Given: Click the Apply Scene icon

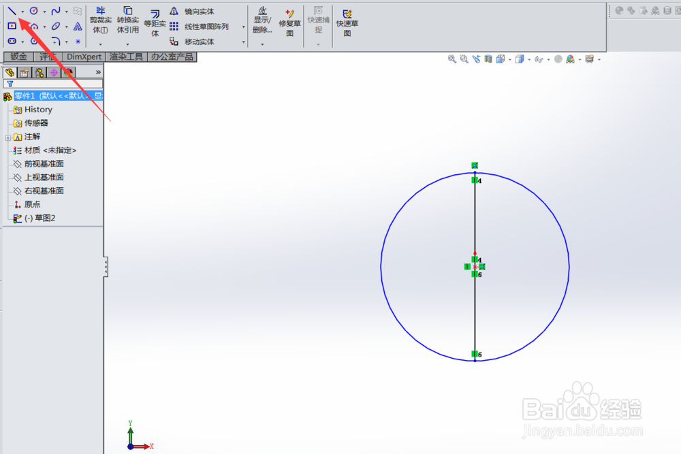Looking at the screenshot, I should point(570,59).
